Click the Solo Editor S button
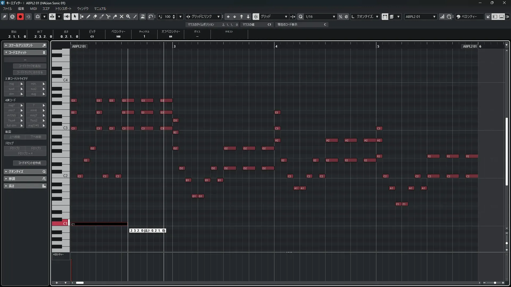 click(12, 16)
